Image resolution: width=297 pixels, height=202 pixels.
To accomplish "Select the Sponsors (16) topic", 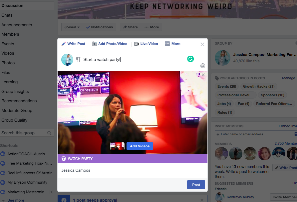I will click(273, 95).
